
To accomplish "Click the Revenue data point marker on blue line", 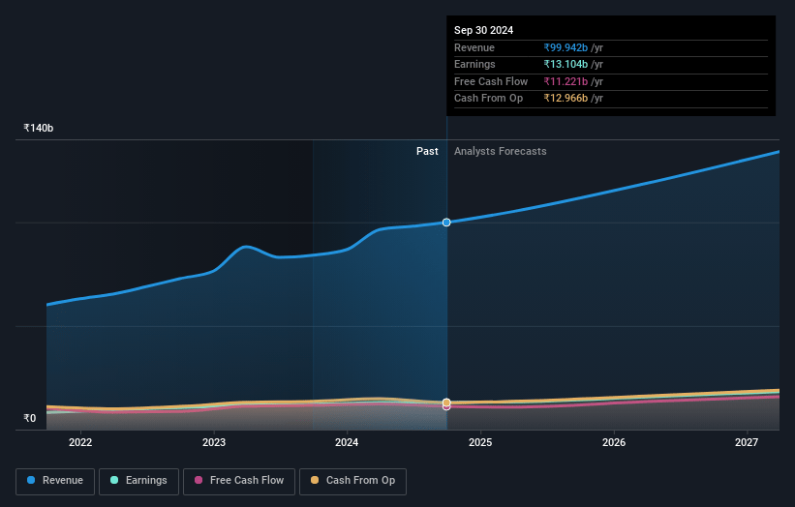I will coord(446,223).
